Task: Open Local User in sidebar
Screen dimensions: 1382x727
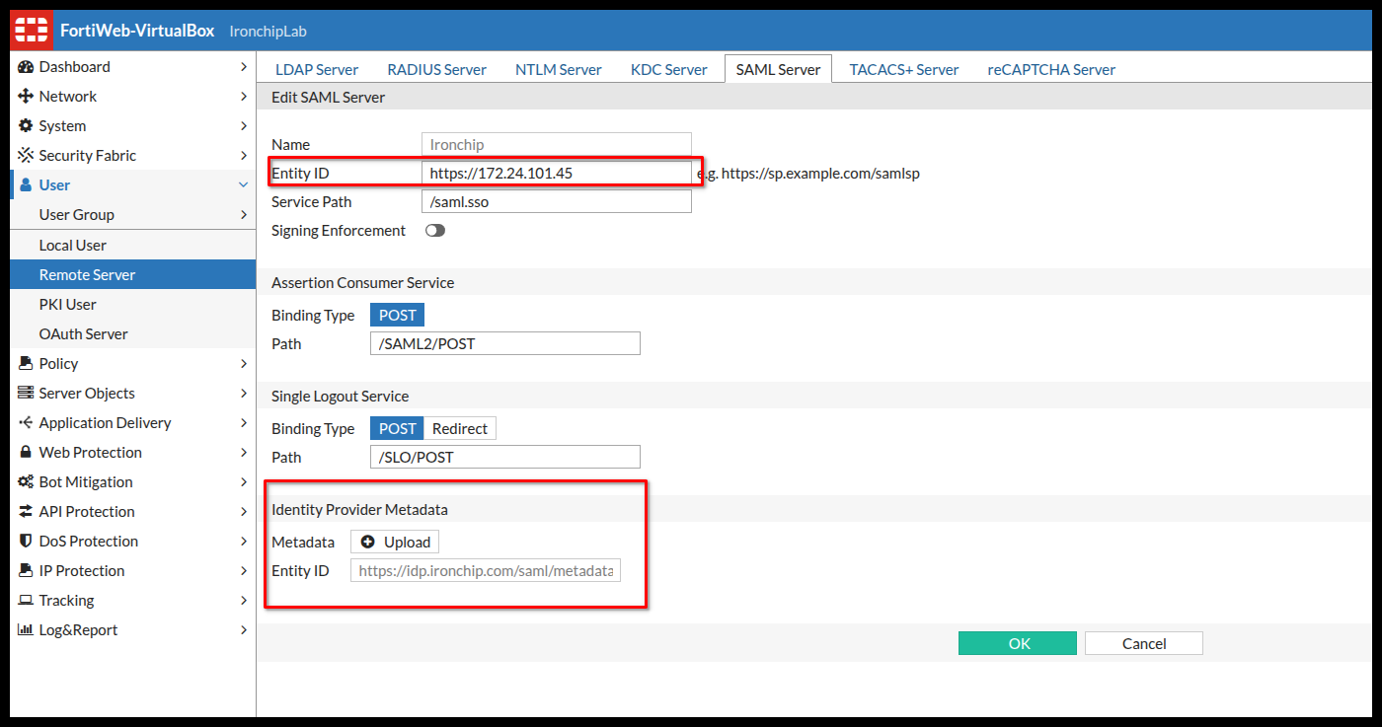Action: pos(73,246)
